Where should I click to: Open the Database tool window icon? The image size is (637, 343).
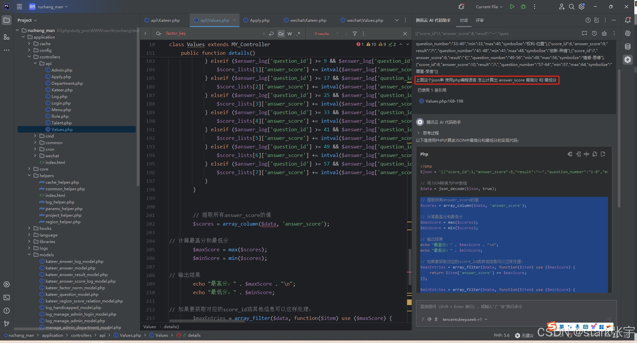point(628,47)
